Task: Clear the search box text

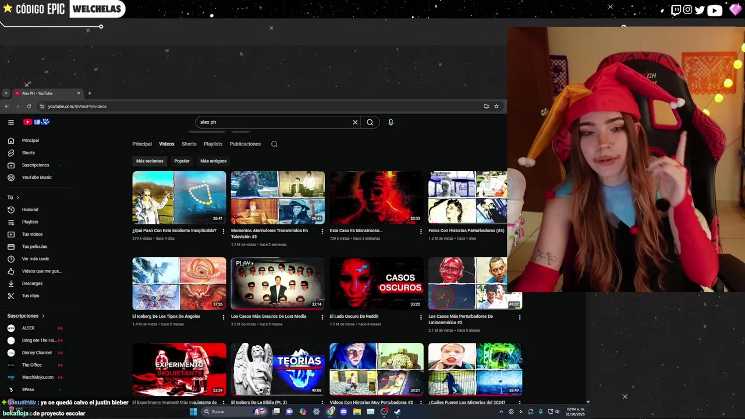Action: 355,122
